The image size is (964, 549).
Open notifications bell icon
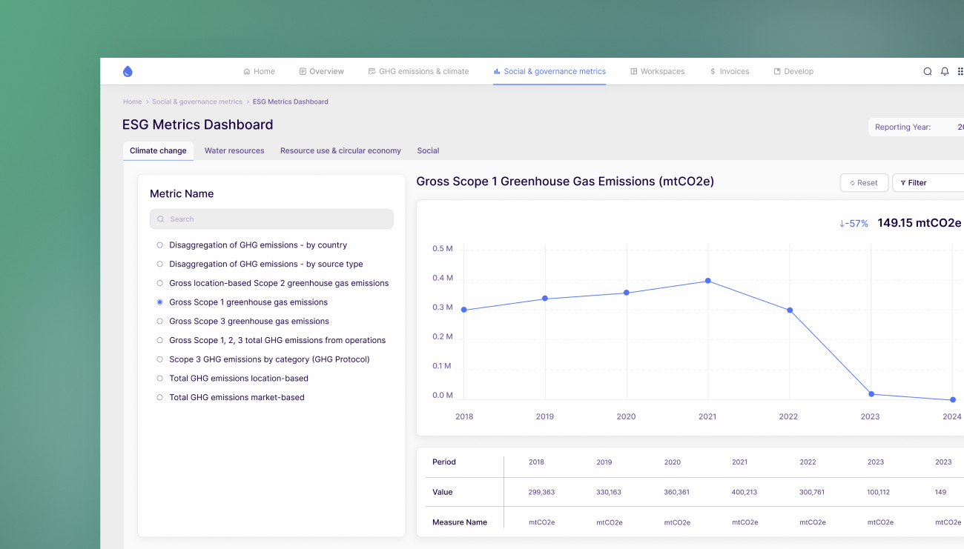[945, 71]
